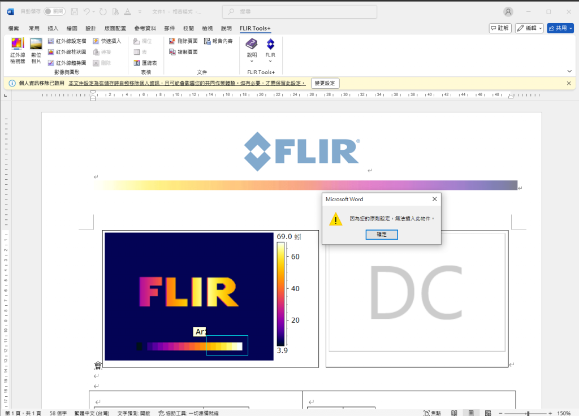Switch to the 參考資料 References tab
The width and height of the screenshot is (579, 416).
point(145,28)
